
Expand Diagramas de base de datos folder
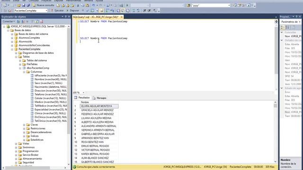point(16,53)
